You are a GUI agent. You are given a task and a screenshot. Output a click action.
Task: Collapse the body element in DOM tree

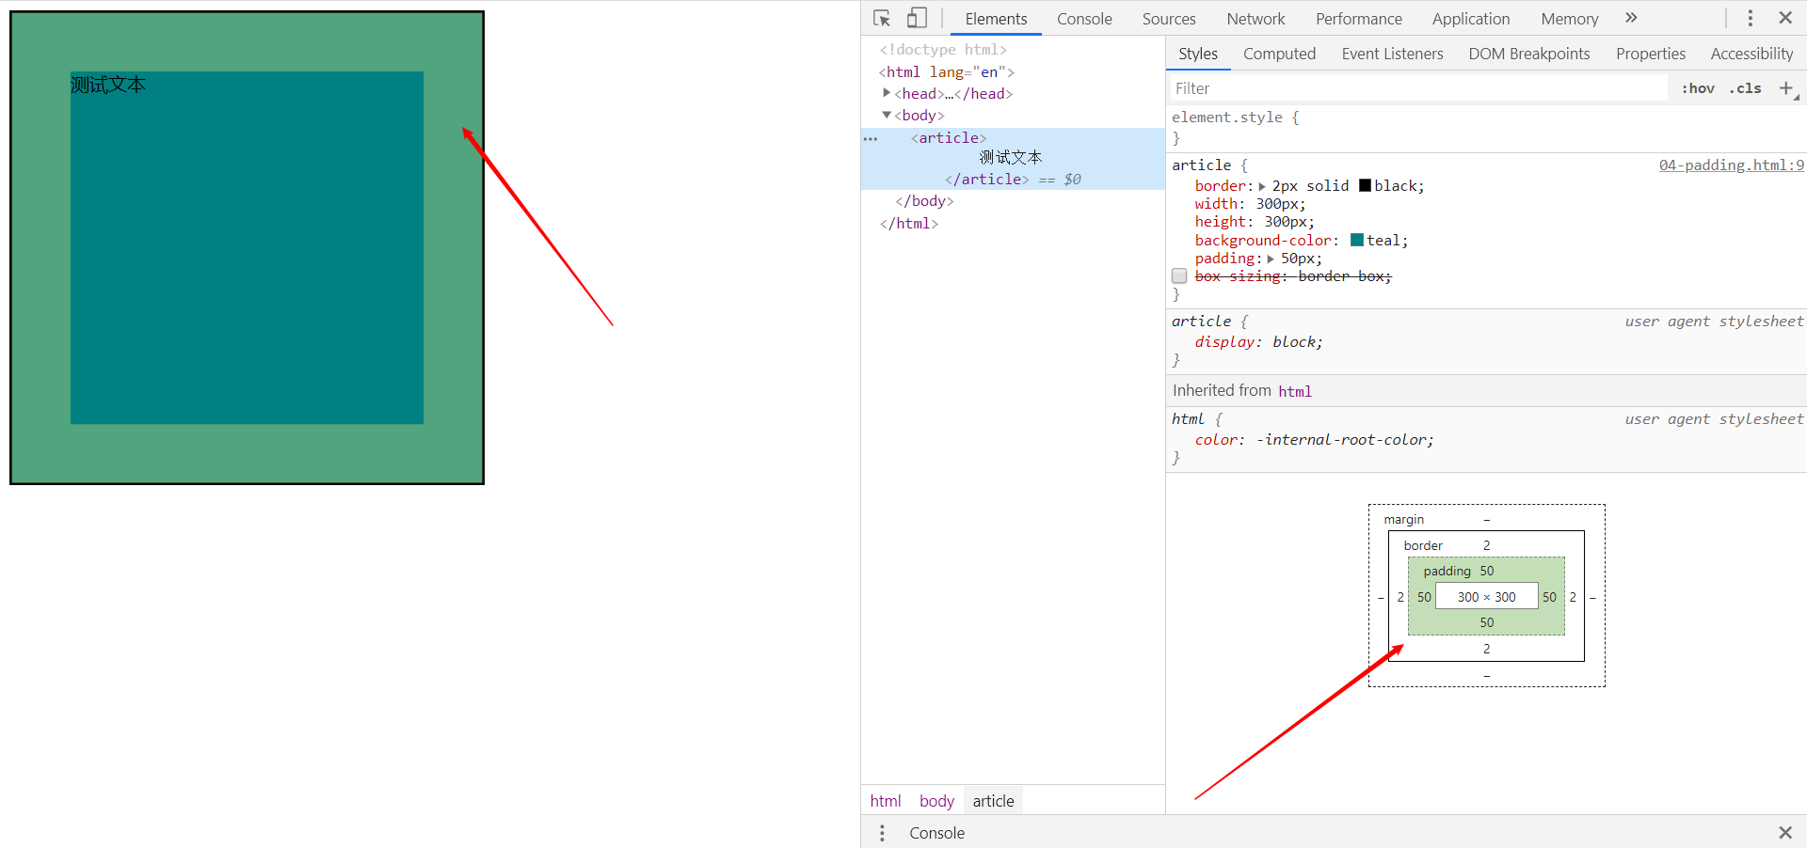(x=887, y=115)
